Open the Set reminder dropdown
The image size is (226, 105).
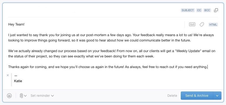click(42, 96)
